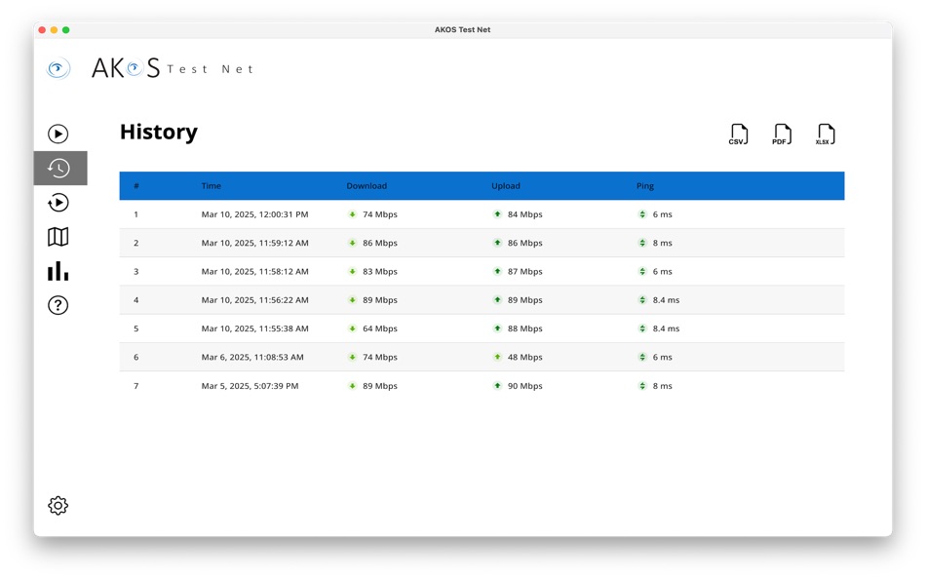
Task: Click ping icon in row 7
Action: [642, 386]
